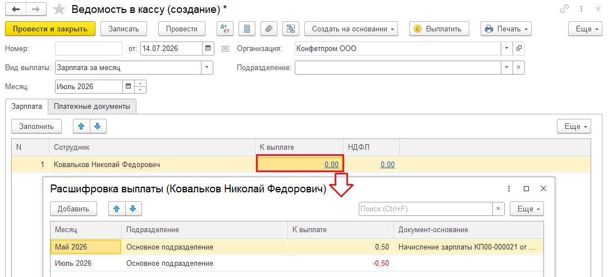The image size is (608, 277).
Task: Move row up in the Расшифровка выплаты window
Action: pyautogui.click(x=117, y=209)
